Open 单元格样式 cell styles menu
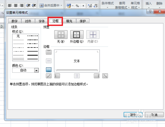Screen dimensions: 165x127 tap(135, 5)
